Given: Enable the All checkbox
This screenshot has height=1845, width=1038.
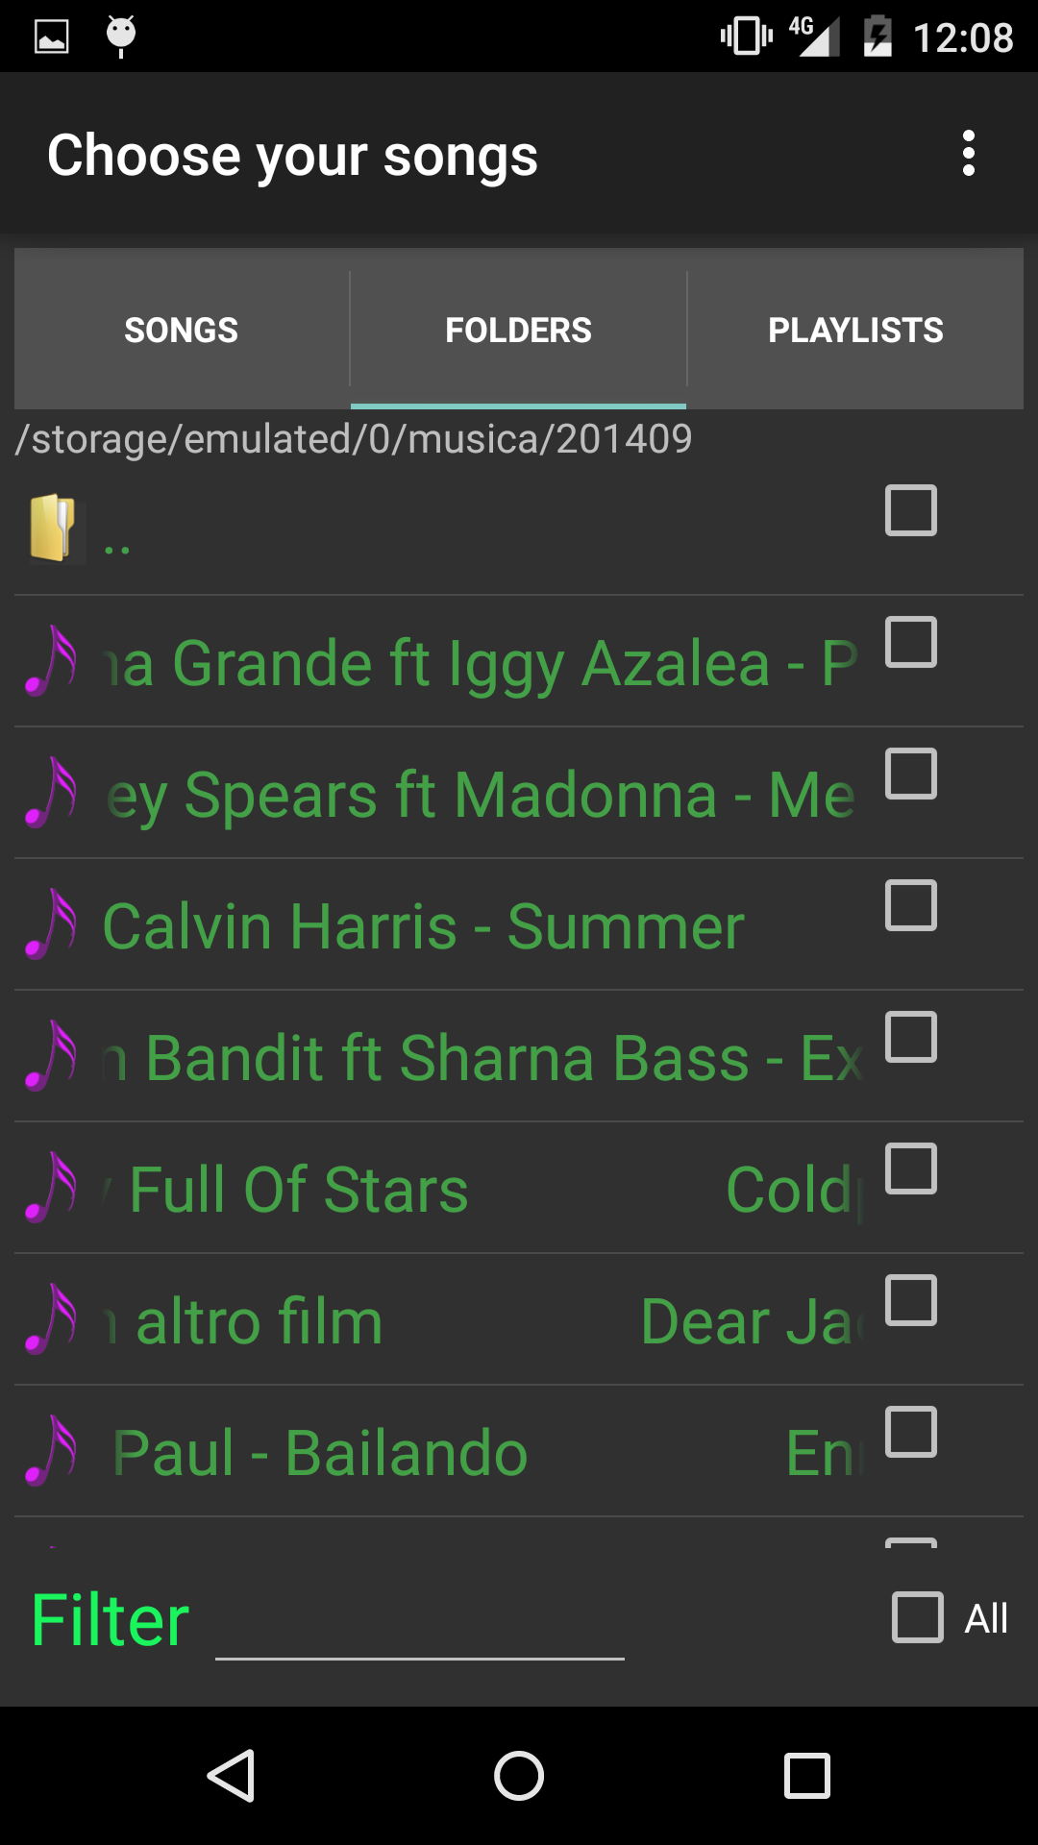Looking at the screenshot, I should point(918,1617).
